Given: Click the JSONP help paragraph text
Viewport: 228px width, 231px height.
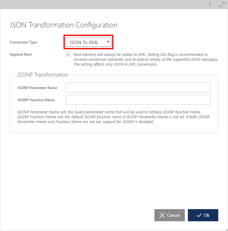Looking at the screenshot, I should point(113,117).
